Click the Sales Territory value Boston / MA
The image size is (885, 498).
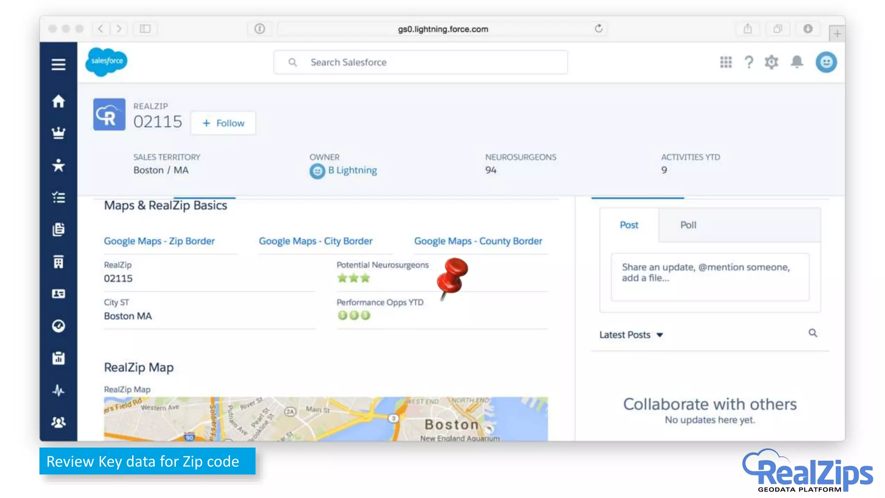pos(161,170)
